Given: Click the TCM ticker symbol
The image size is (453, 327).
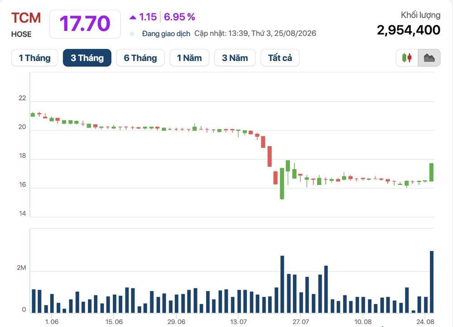Looking at the screenshot, I should tap(26, 18).
